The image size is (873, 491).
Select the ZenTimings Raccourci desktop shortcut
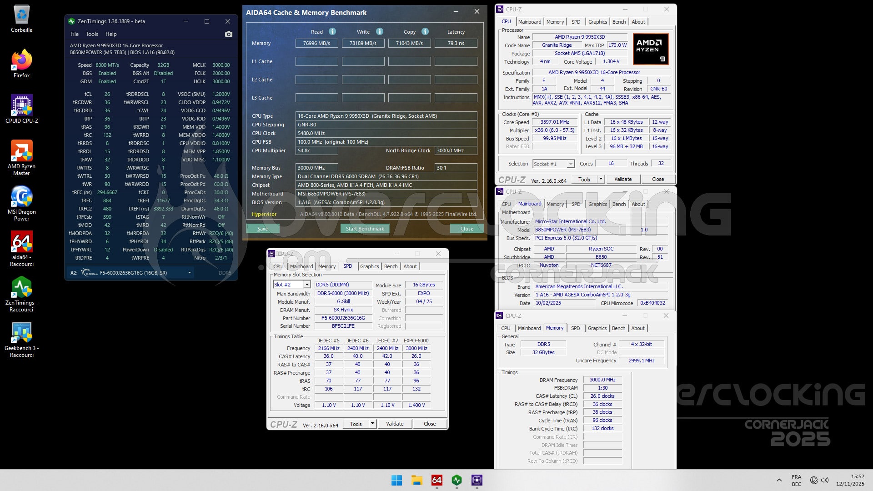[21, 294]
